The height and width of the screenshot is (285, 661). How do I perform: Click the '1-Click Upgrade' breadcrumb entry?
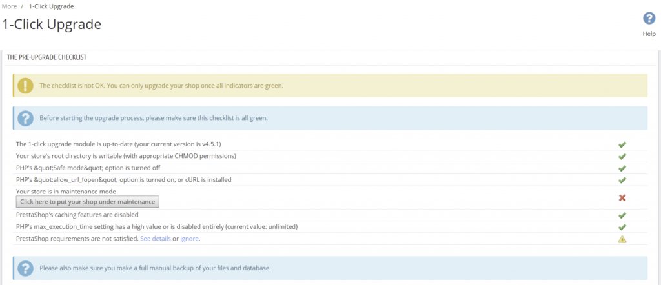pos(52,6)
